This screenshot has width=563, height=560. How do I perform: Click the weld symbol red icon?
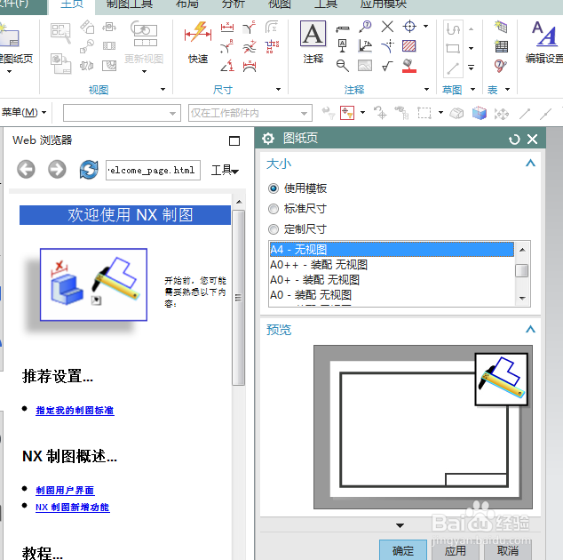tap(409, 66)
